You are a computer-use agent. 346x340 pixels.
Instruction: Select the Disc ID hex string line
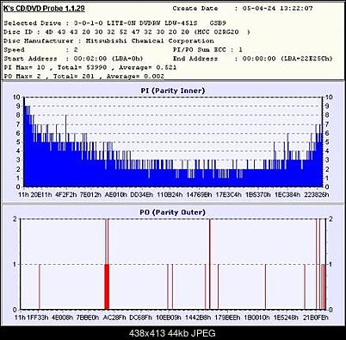(x=127, y=32)
